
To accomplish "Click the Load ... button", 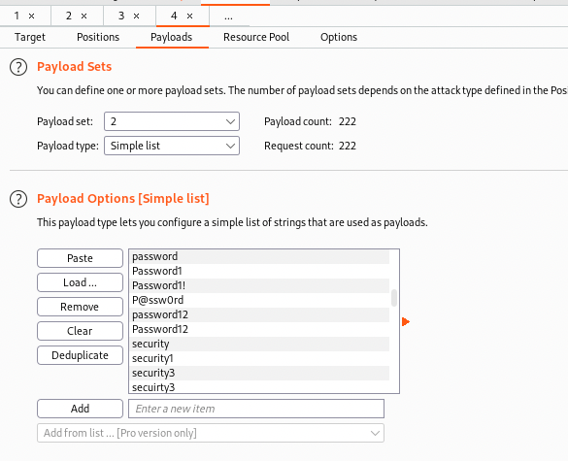I will (x=80, y=282).
